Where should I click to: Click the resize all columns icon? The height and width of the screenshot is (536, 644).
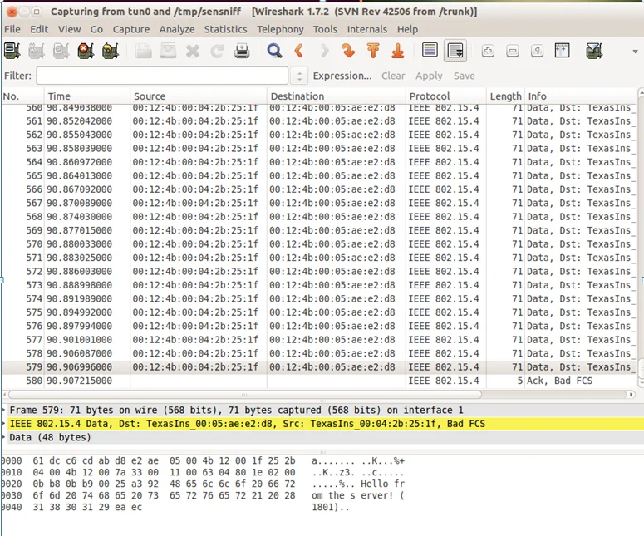point(563,51)
